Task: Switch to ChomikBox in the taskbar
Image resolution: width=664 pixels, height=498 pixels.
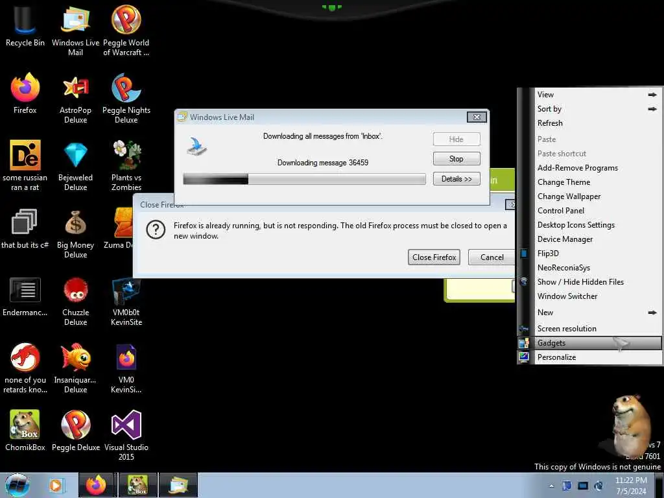Action: click(137, 485)
